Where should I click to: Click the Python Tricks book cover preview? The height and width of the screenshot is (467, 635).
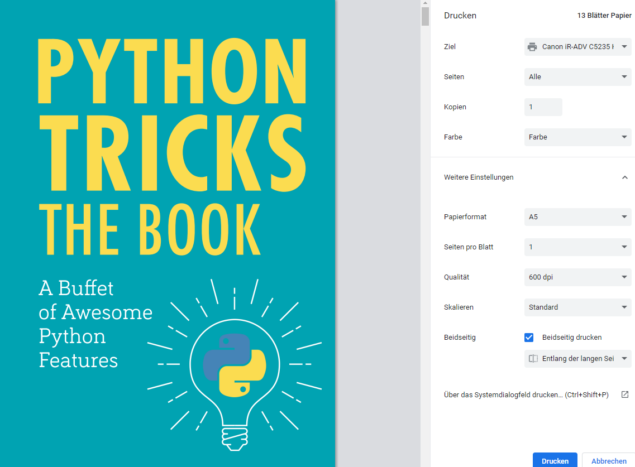pos(167,233)
